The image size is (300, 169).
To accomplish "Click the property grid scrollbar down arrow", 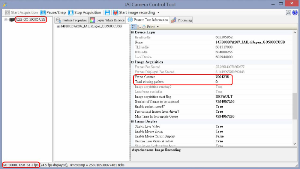I will tap(295, 144).
